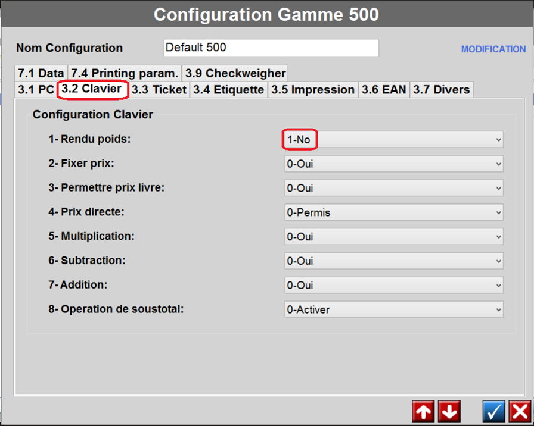Click the red down arrow icon
This screenshot has width=534, height=426.
(x=449, y=411)
